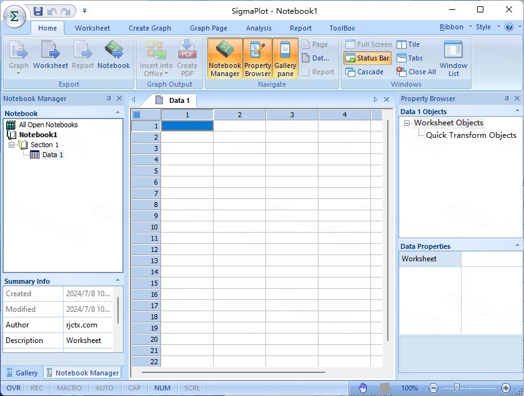Open the Style dropdown

tap(488, 27)
